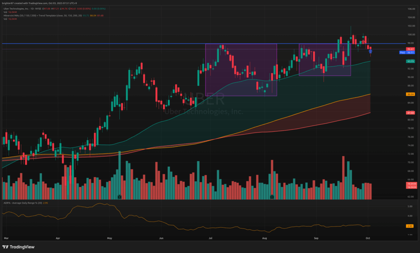The image size is (420, 253).
Task: Click the orange 2.95 ADR value label
Action: 410,226
